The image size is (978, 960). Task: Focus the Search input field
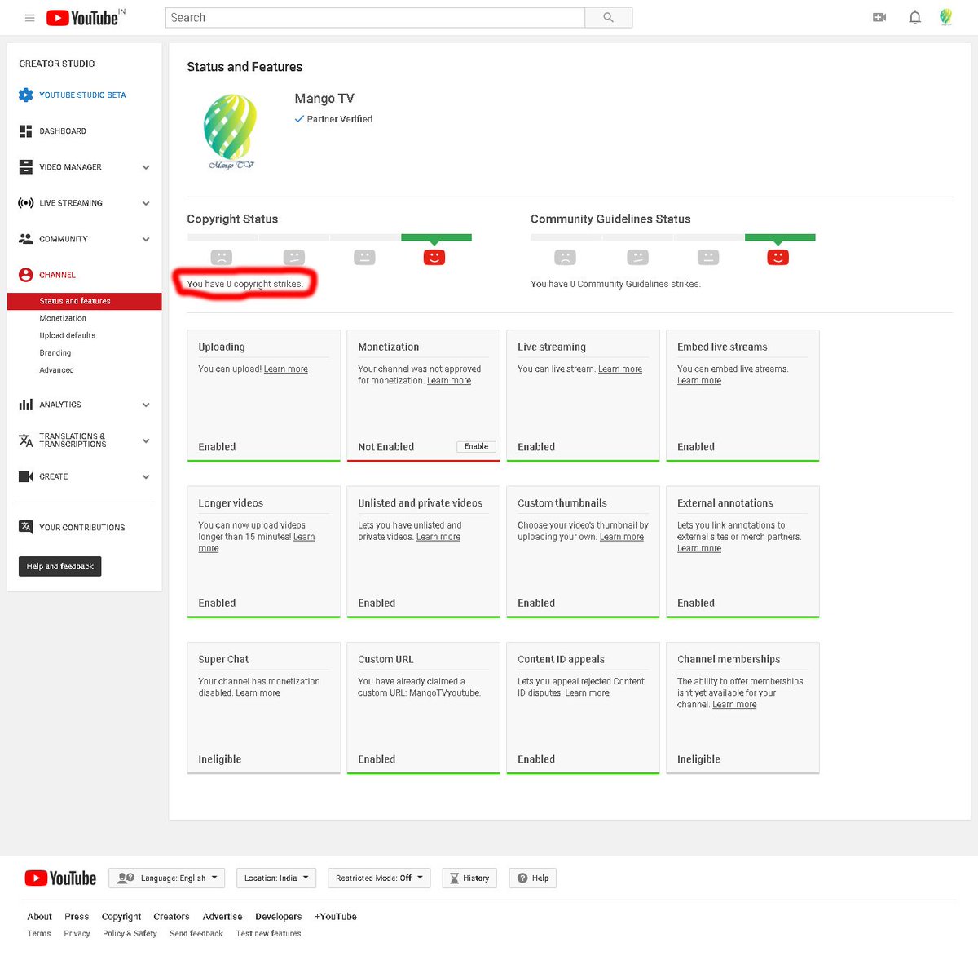(x=375, y=18)
